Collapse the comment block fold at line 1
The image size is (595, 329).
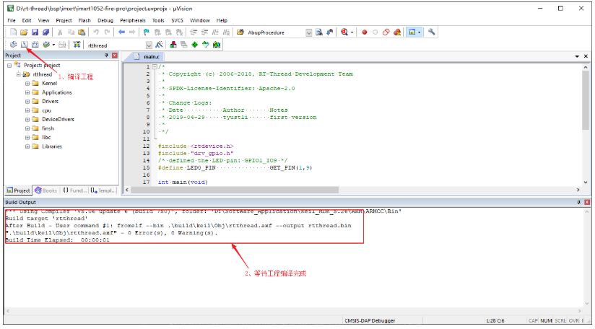[154, 67]
